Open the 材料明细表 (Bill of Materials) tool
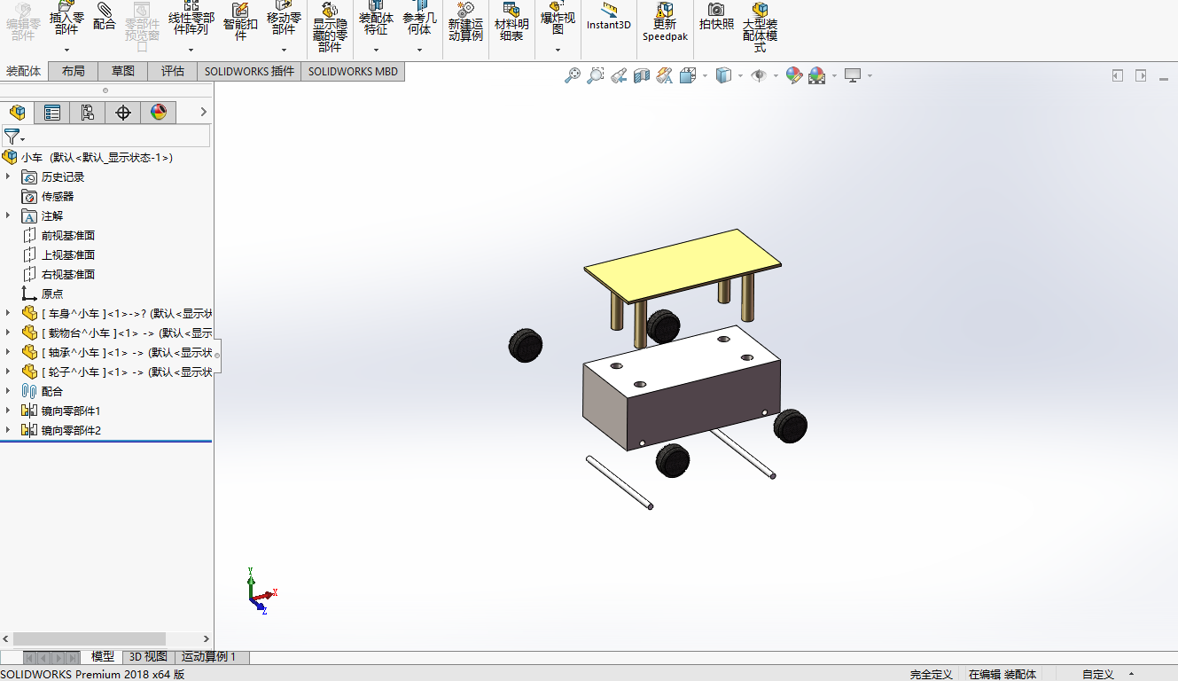Screen dimensions: 1178x681 (x=511, y=21)
